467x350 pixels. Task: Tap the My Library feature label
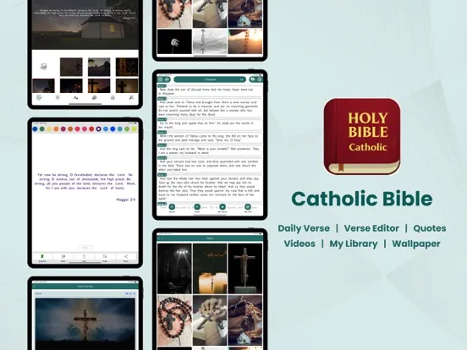[x=354, y=243]
